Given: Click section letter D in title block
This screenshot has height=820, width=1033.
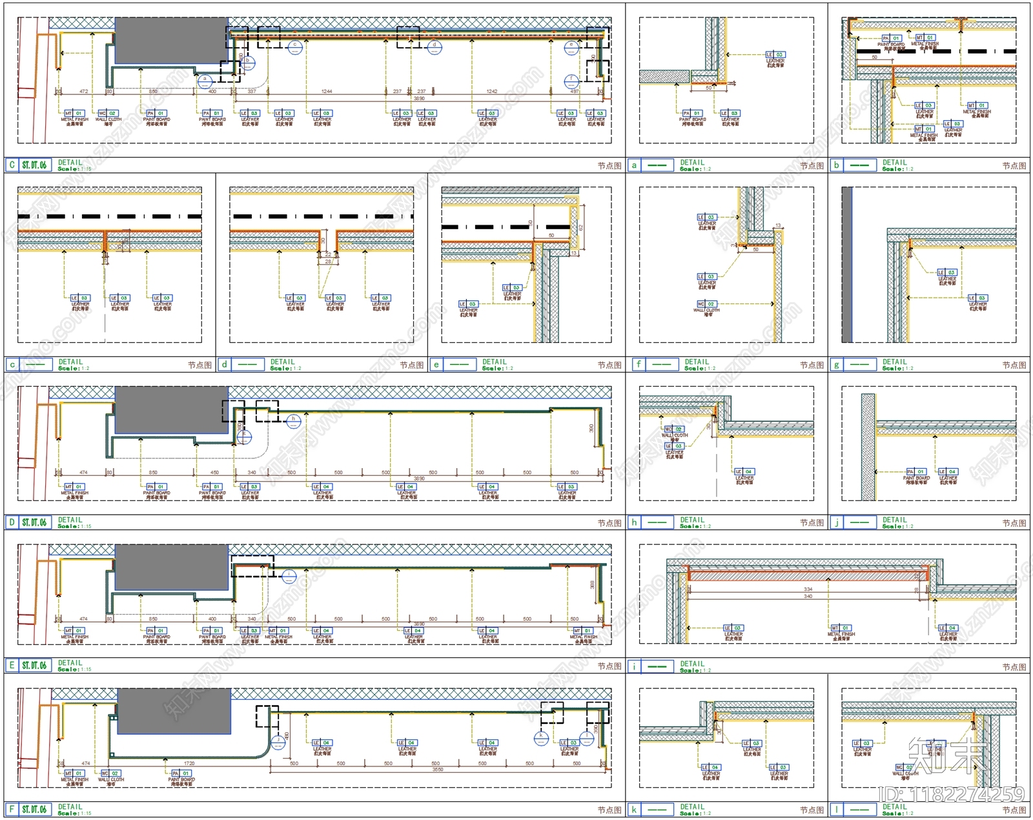Looking at the screenshot, I should click(x=12, y=522).
